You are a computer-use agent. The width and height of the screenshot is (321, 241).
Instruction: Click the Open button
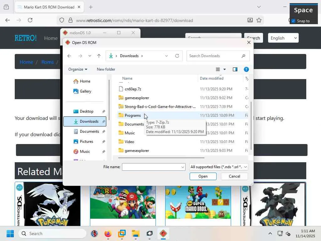203,176
